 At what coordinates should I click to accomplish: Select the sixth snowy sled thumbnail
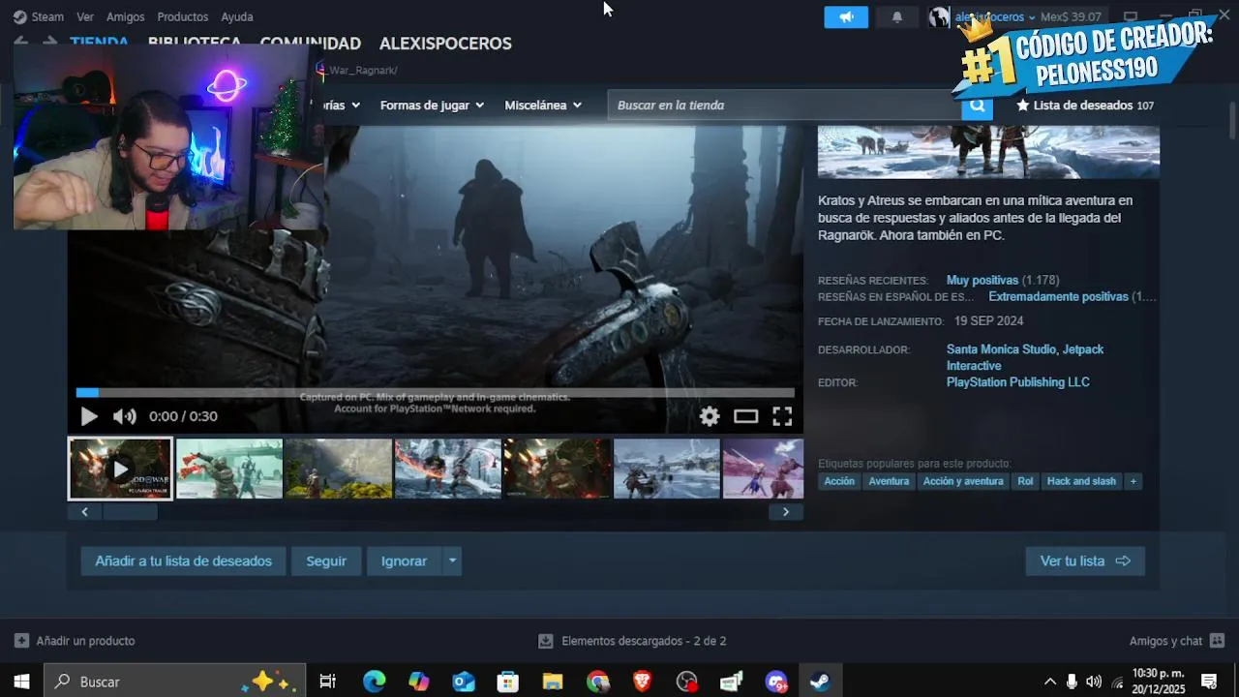click(667, 469)
